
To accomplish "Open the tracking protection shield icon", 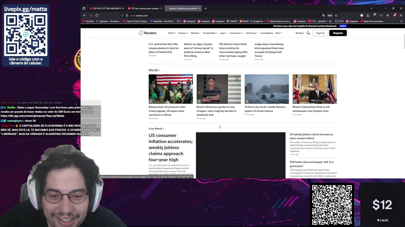I will click(x=122, y=15).
